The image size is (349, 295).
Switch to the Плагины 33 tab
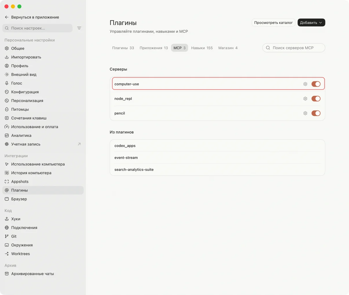[x=123, y=48]
